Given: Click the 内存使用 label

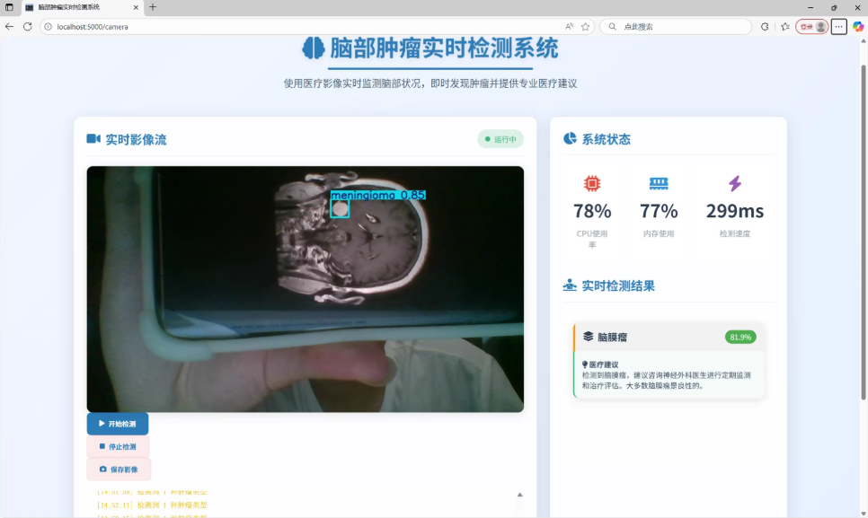Looking at the screenshot, I should pos(659,233).
